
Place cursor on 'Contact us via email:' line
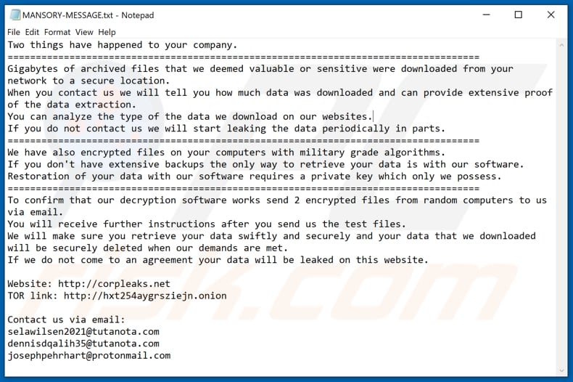[x=66, y=320]
